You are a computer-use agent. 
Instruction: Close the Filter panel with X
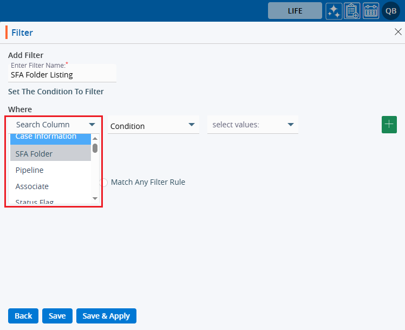pyautogui.click(x=397, y=32)
